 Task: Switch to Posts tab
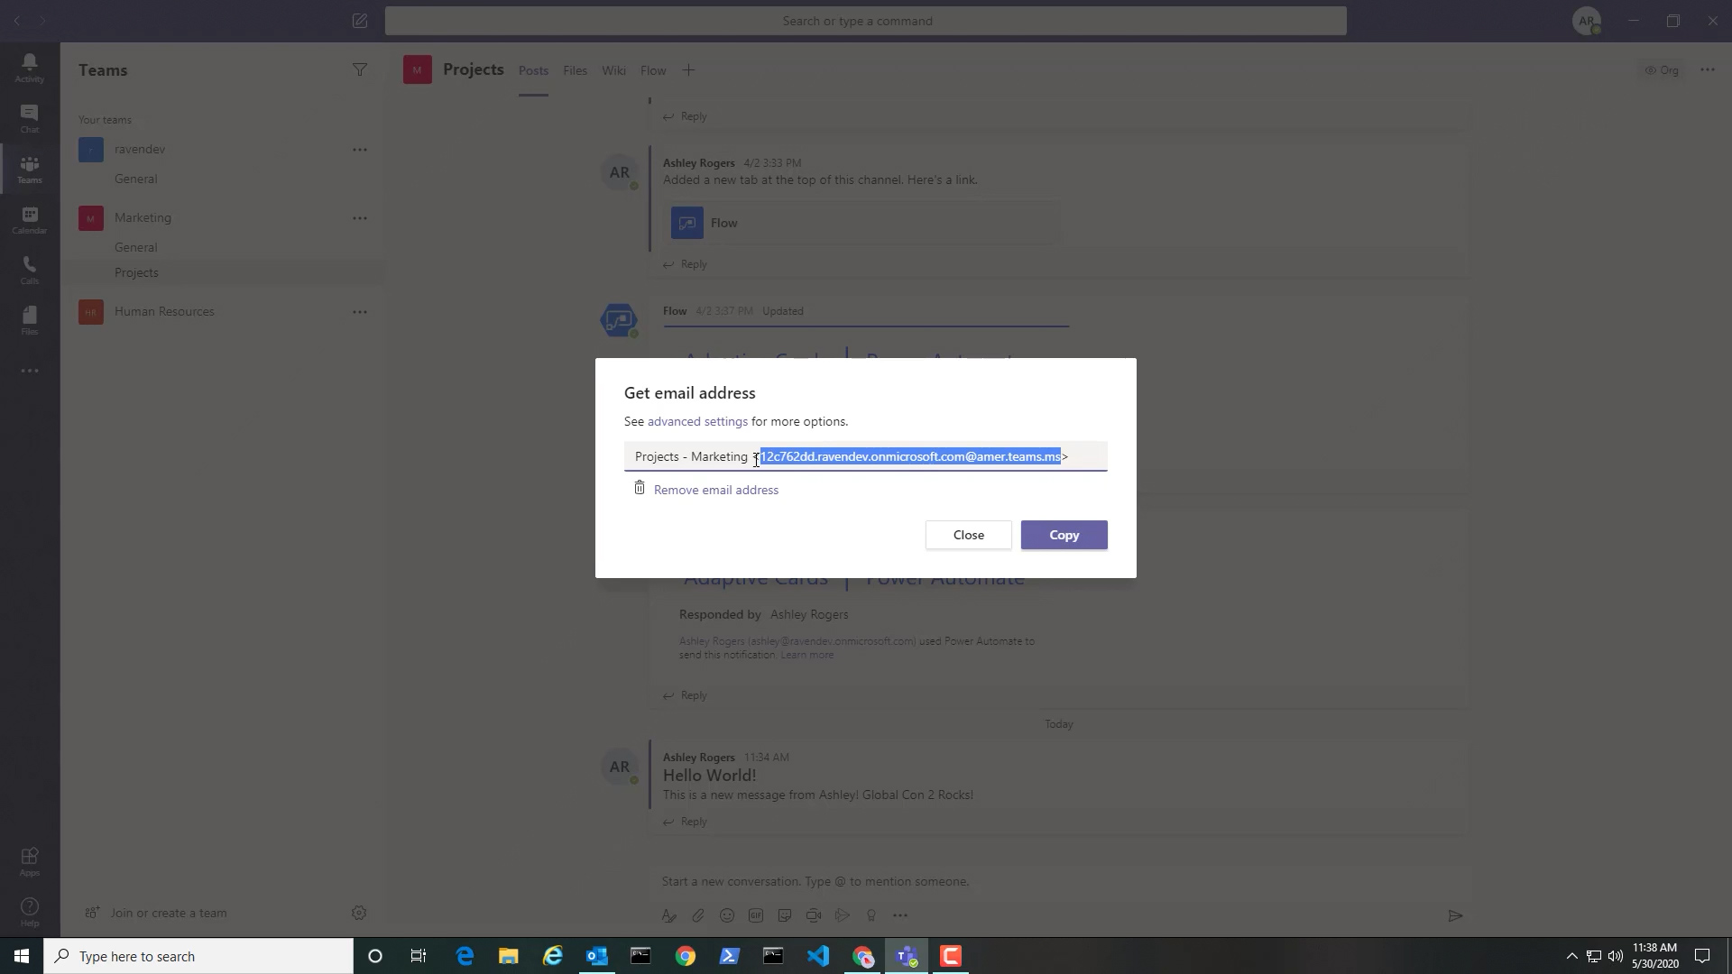coord(533,70)
